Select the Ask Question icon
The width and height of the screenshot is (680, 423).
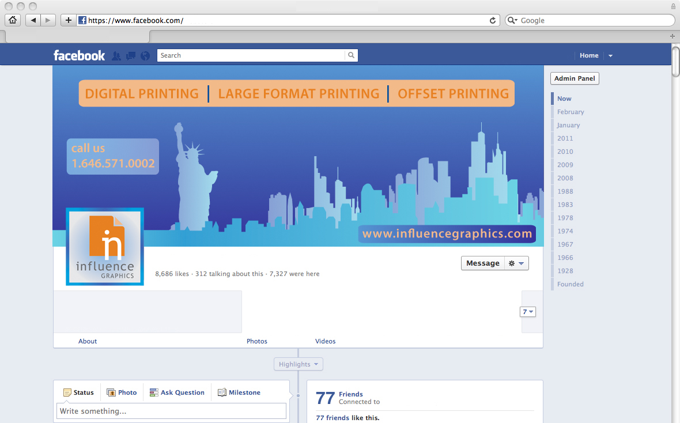pyautogui.click(x=153, y=392)
